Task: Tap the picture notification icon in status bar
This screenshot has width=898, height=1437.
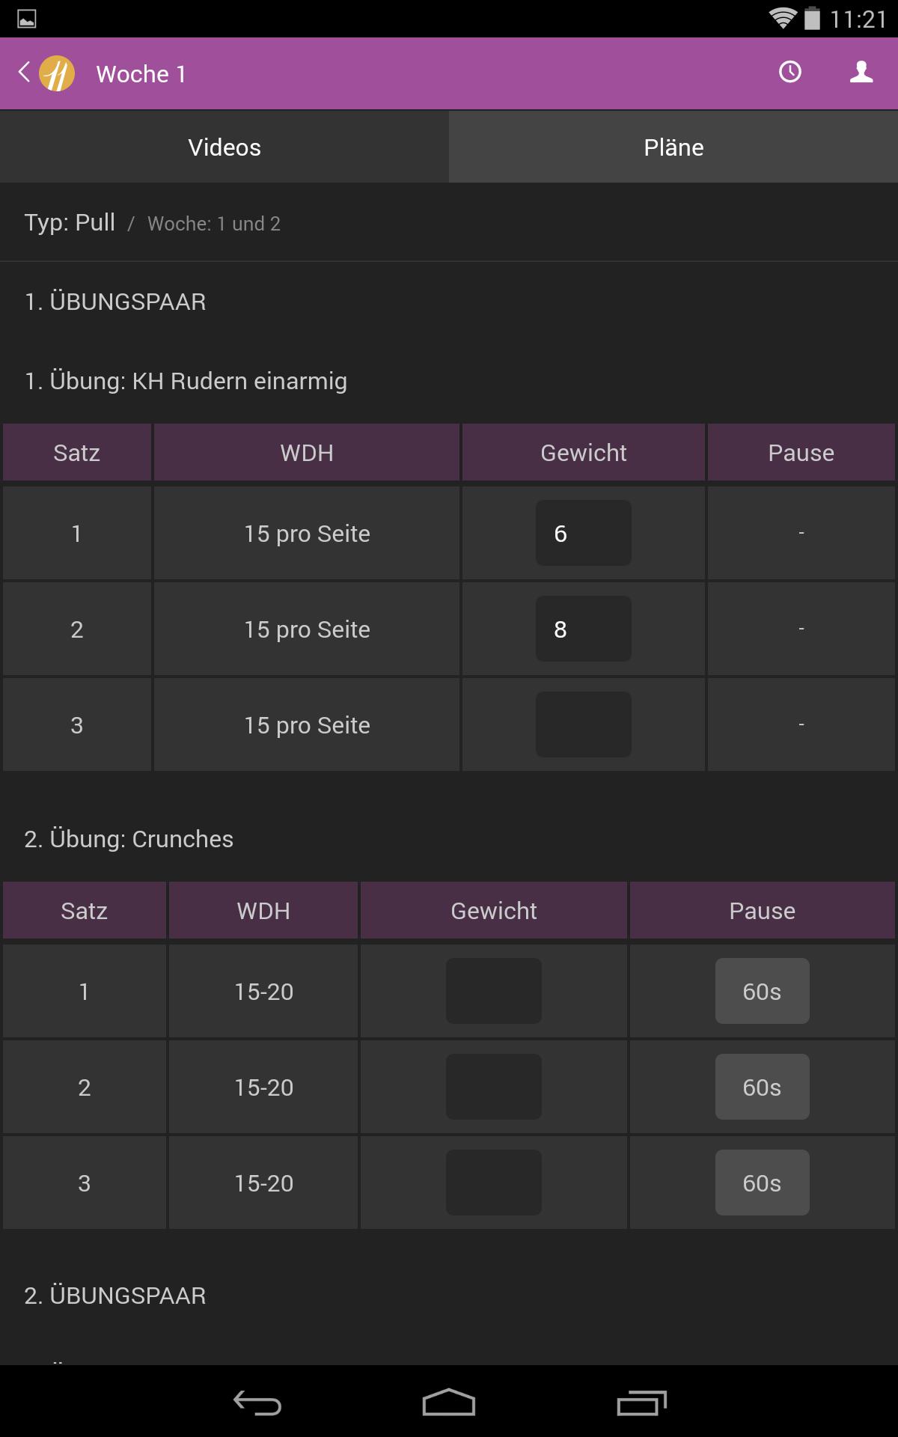Action: click(x=27, y=19)
